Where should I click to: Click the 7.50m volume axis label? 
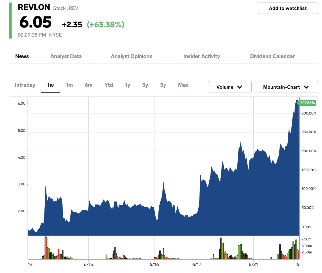point(306,239)
